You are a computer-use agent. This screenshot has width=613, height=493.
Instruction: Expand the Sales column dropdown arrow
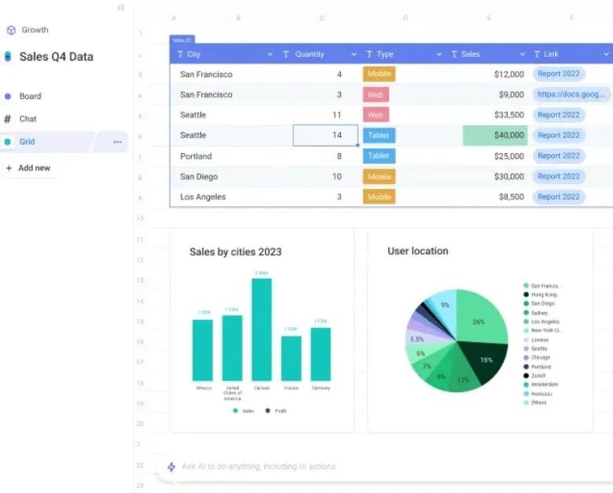pos(523,54)
